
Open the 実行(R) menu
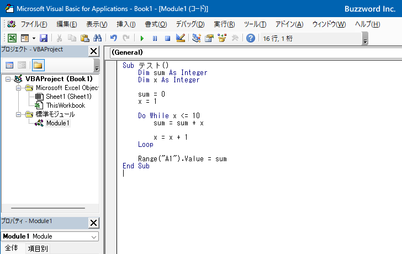[224, 24]
